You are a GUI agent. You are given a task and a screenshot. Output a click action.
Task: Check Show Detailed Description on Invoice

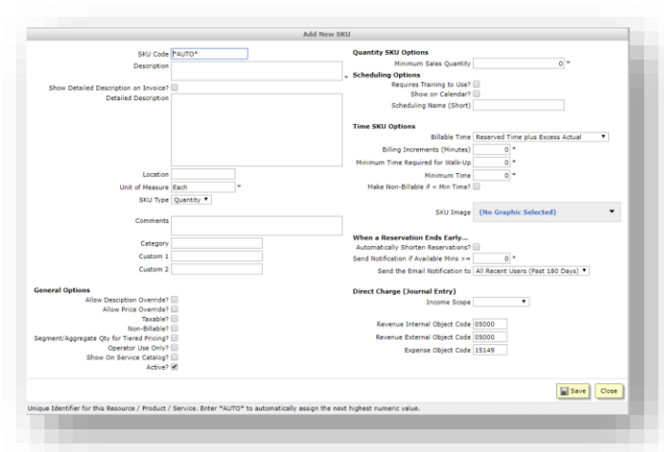pyautogui.click(x=174, y=88)
